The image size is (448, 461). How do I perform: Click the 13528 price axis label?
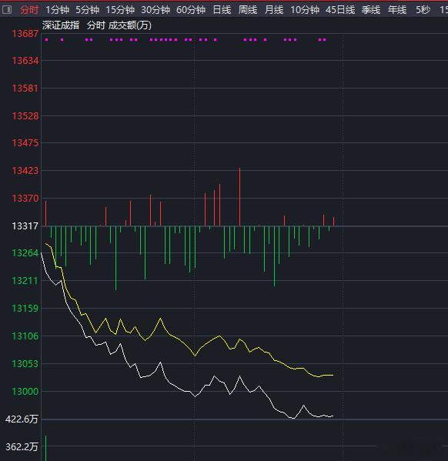pos(25,116)
